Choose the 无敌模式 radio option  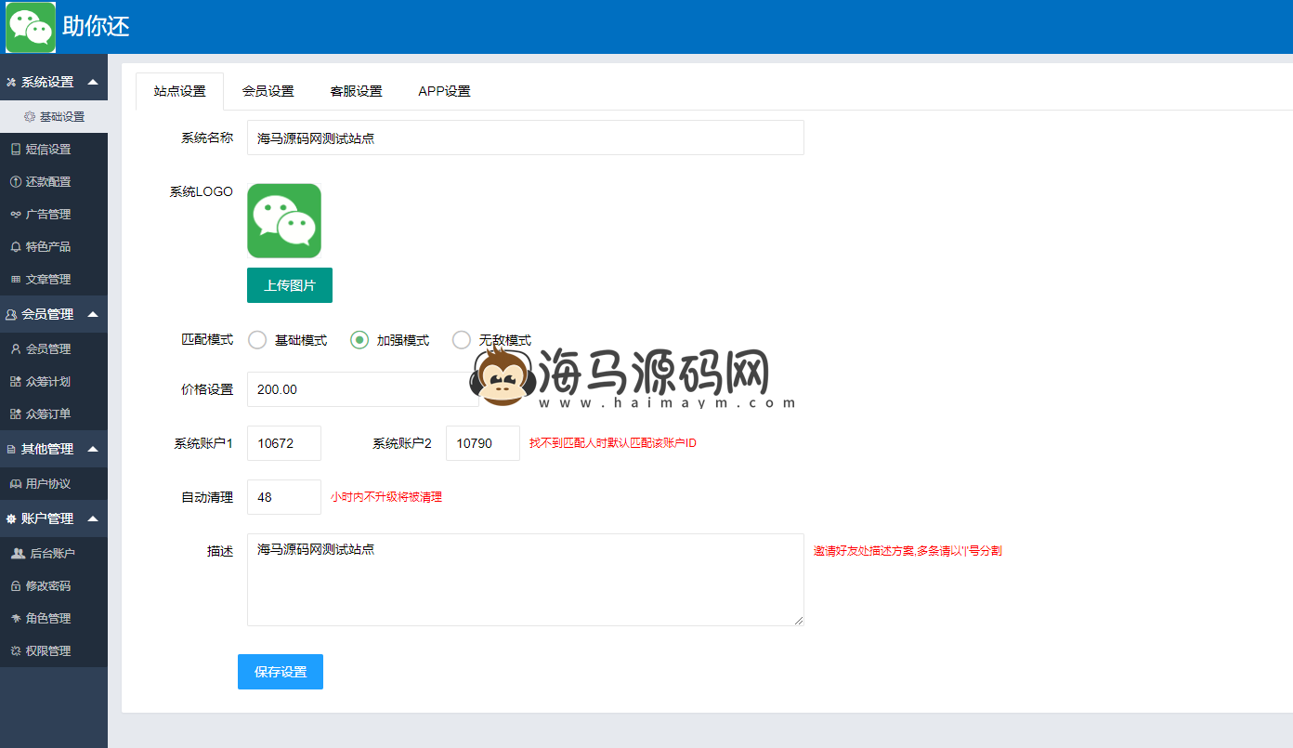[x=461, y=340]
